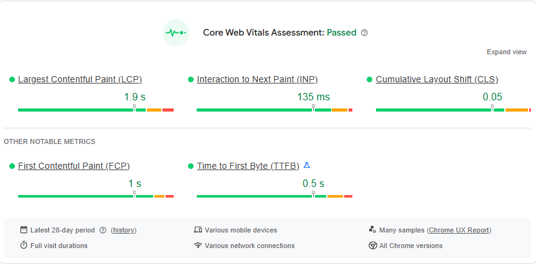Click the INP distribution bar marker
Image resolution: width=536 pixels, height=268 pixels.
(313, 108)
